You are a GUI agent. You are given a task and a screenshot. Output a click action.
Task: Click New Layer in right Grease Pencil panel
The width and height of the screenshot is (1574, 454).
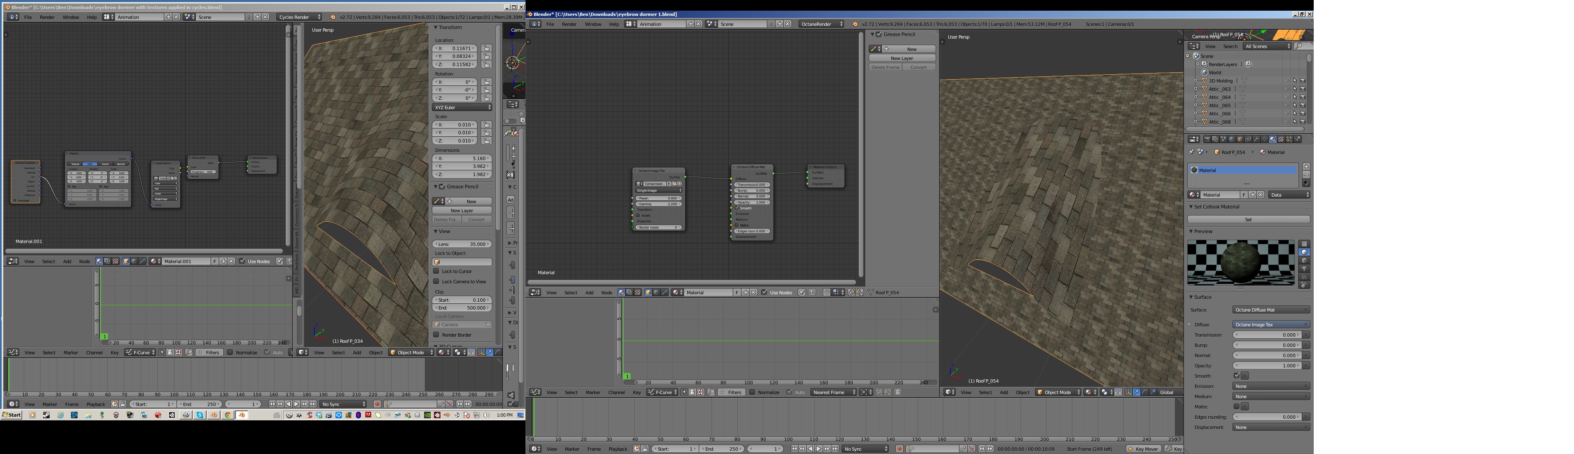point(902,58)
